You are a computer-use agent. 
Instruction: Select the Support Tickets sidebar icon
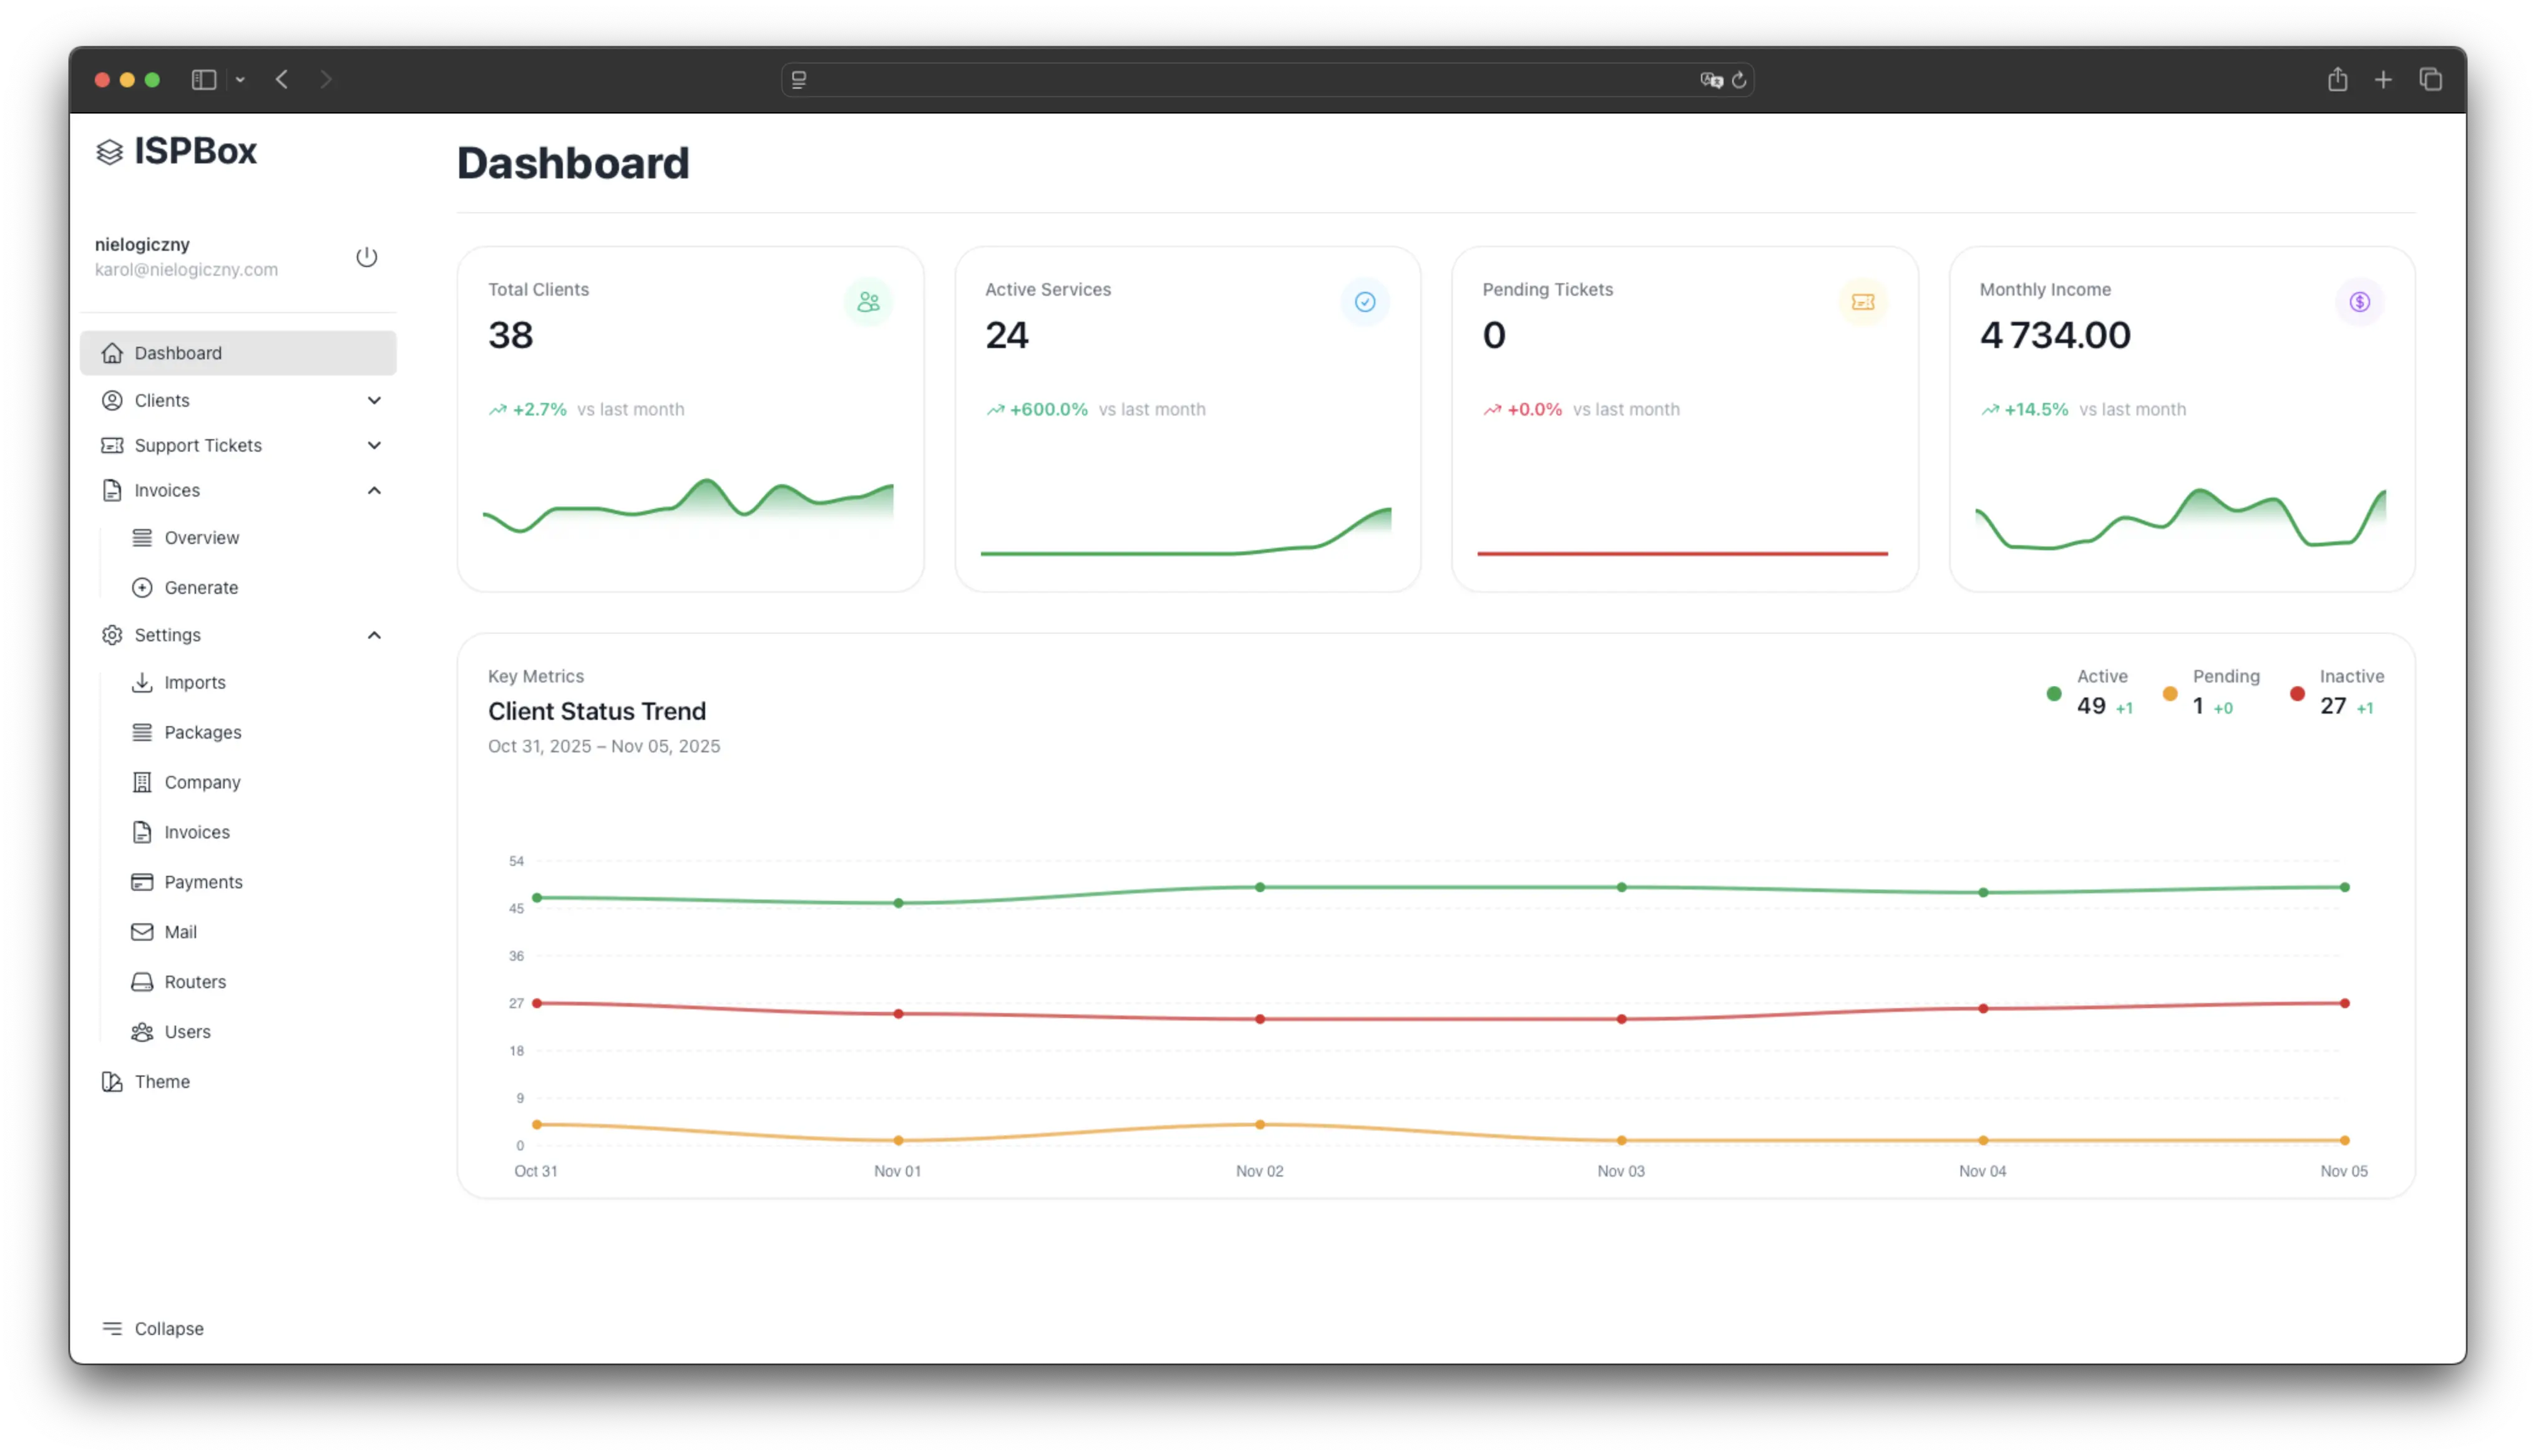tap(112, 445)
